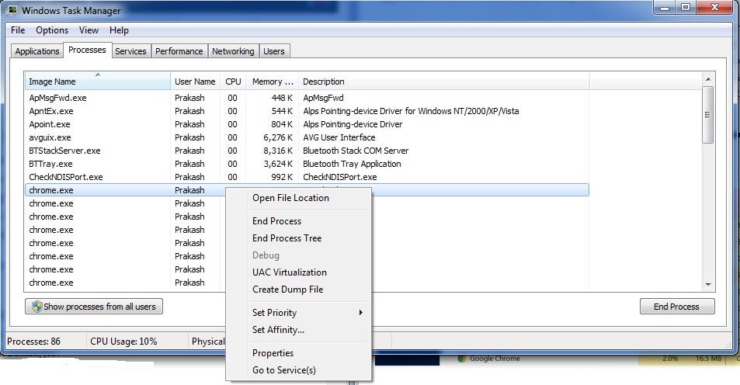
Task: Select the ApntEx.exe process
Action: click(x=307, y=111)
